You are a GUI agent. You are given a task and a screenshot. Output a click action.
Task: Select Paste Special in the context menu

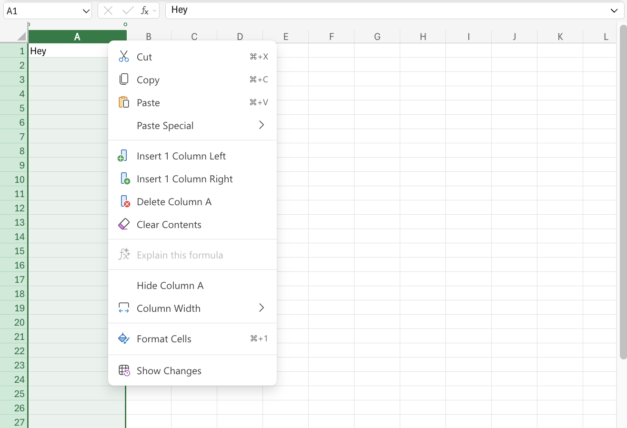tap(165, 125)
